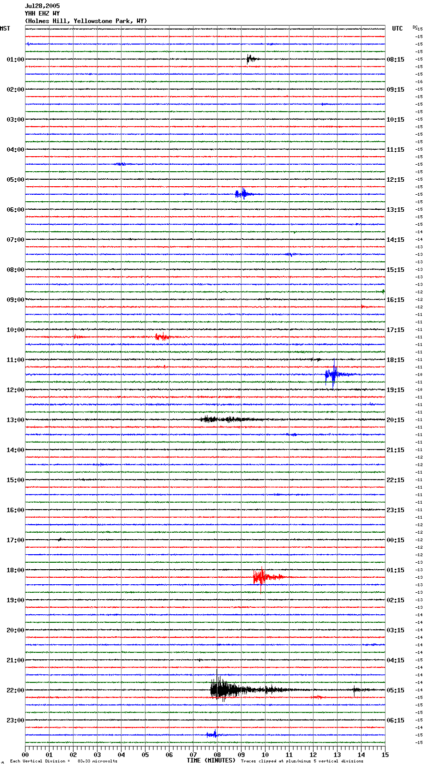Select the '23:15' UTC time label
The height and width of the screenshot is (768, 425).
395,510
